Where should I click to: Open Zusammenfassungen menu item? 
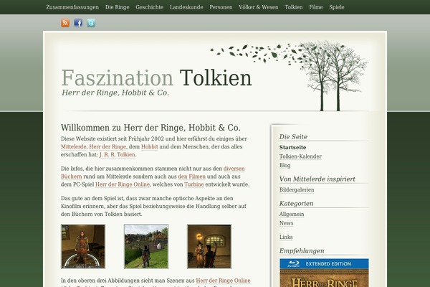72,7
